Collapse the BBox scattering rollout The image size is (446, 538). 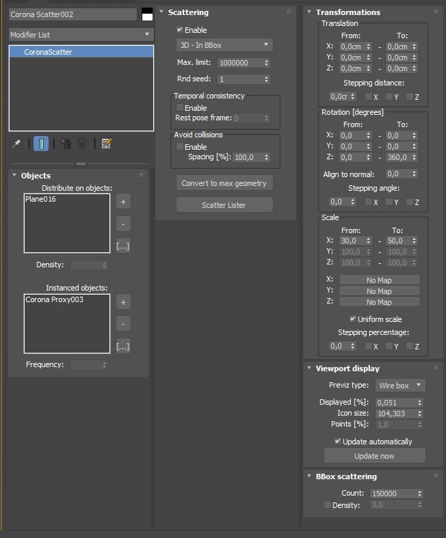point(309,476)
